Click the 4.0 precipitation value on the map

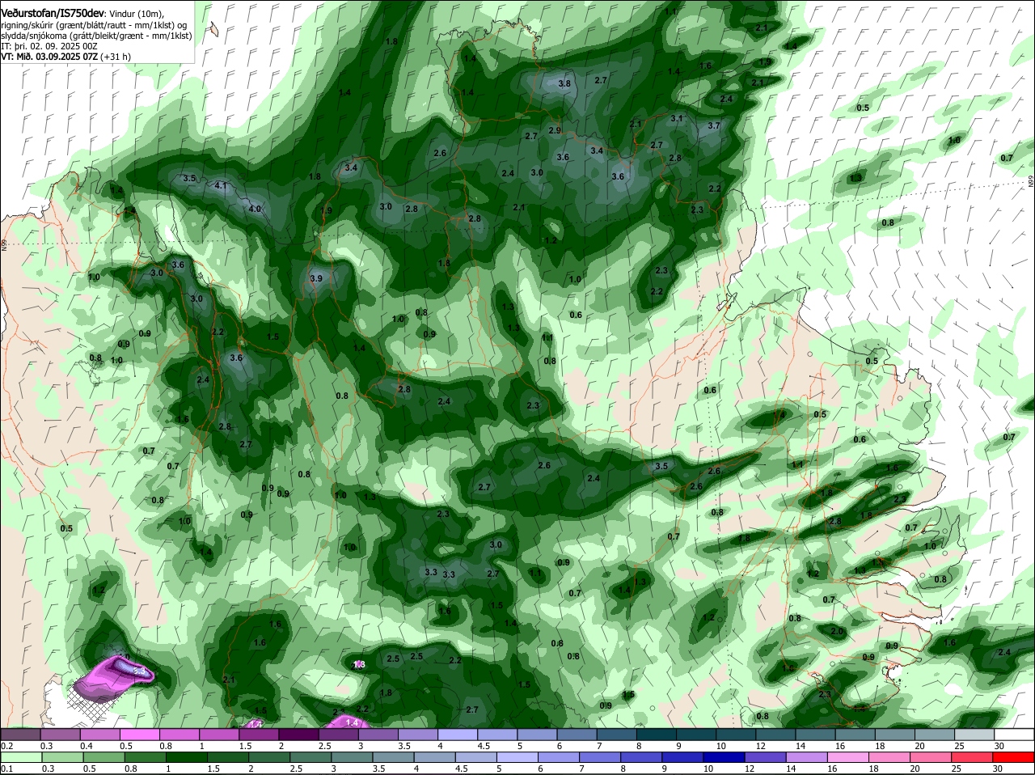tap(255, 209)
